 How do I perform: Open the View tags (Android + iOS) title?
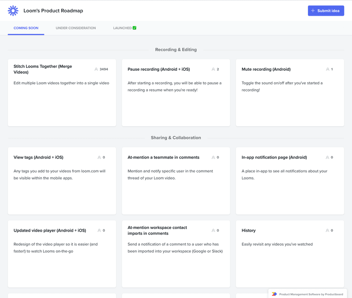coord(38,157)
